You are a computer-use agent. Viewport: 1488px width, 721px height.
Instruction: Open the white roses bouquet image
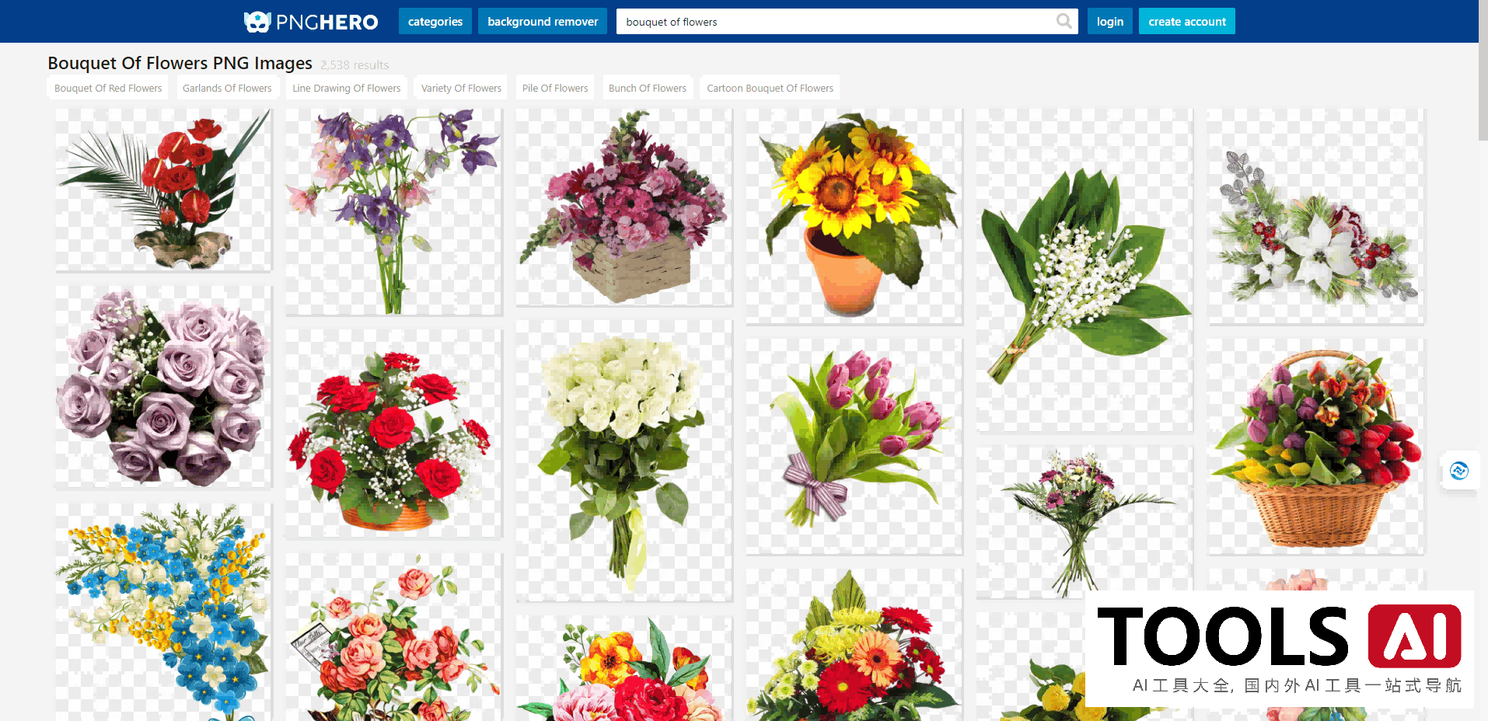623,460
